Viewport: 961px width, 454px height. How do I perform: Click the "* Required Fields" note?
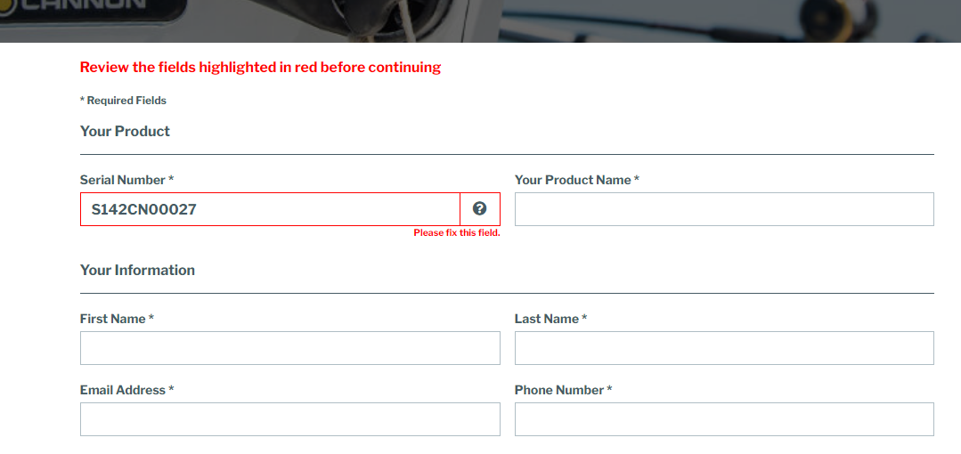(123, 101)
